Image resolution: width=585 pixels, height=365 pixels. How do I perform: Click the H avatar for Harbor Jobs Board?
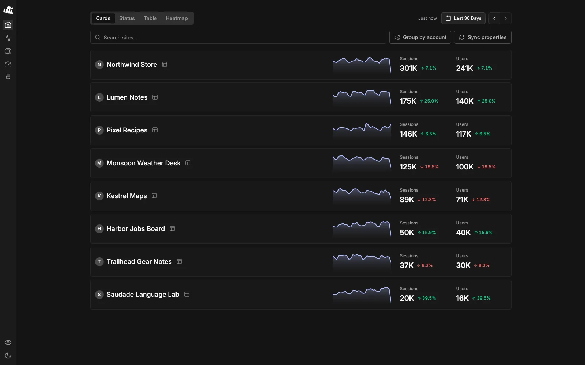point(99,229)
